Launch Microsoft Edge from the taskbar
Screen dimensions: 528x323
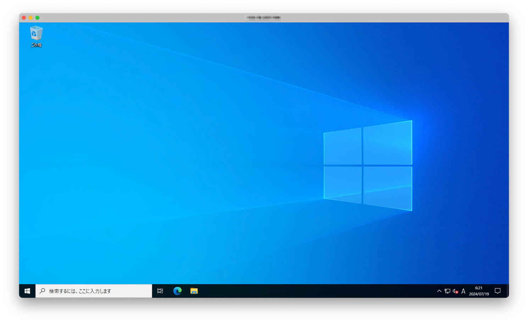click(177, 291)
